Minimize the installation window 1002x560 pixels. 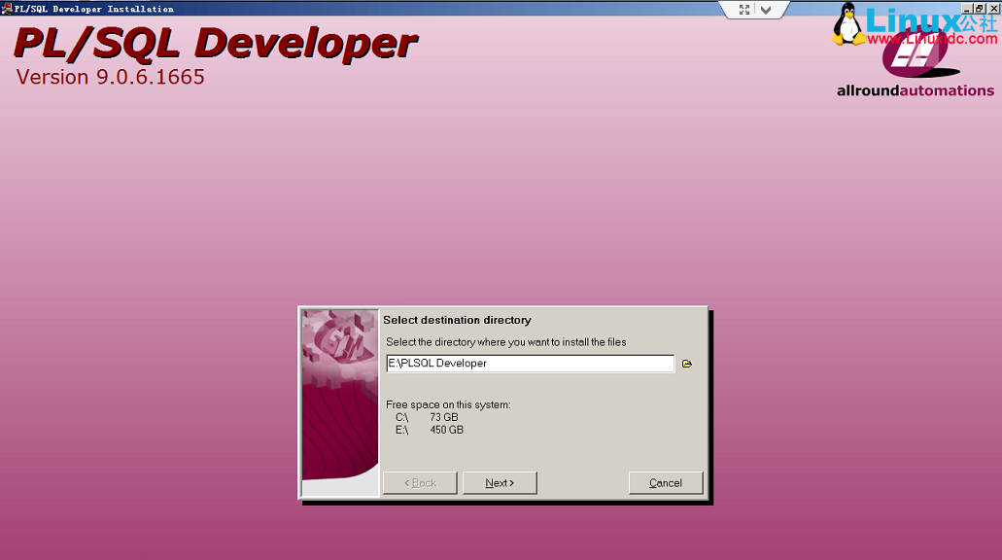click(966, 9)
